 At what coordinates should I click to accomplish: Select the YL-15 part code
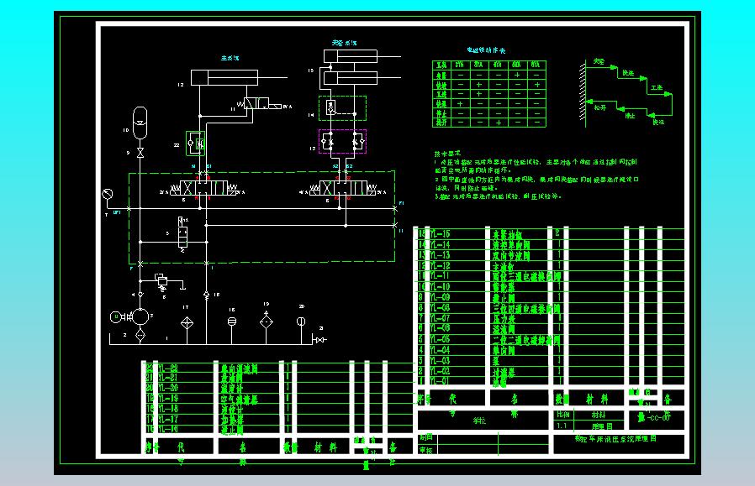(x=440, y=234)
